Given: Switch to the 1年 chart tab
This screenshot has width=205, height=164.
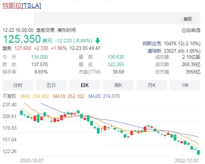Looking at the screenshot, I should tap(185, 85).
